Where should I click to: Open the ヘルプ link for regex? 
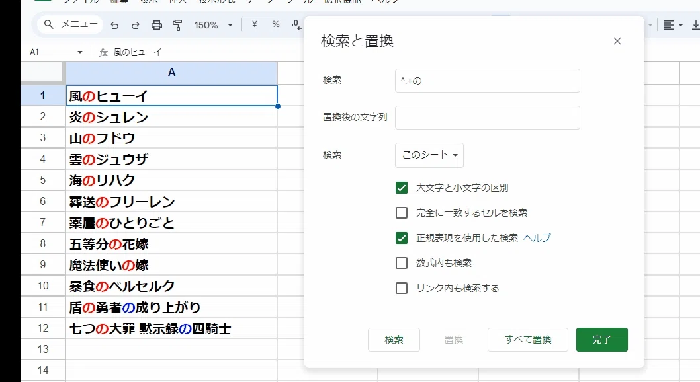[x=537, y=238]
